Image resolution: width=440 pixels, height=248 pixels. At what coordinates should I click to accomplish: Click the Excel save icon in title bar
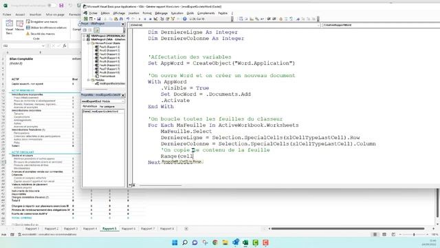pos(61,6)
